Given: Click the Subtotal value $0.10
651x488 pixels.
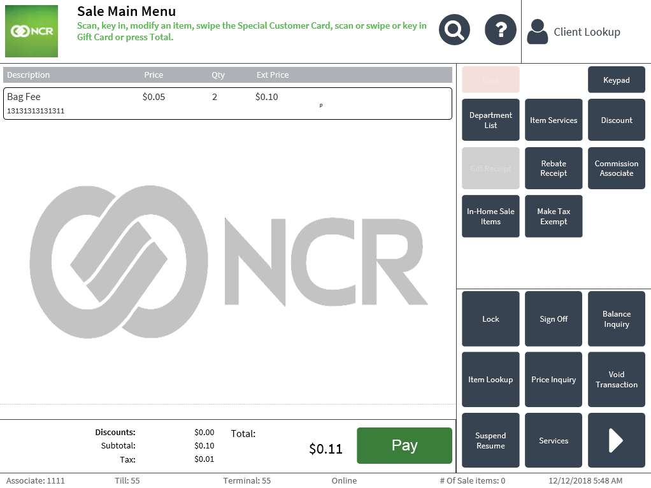Looking at the screenshot, I should tap(204, 446).
